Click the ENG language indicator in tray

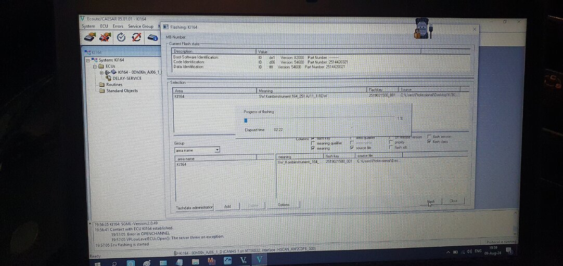(x=478, y=251)
